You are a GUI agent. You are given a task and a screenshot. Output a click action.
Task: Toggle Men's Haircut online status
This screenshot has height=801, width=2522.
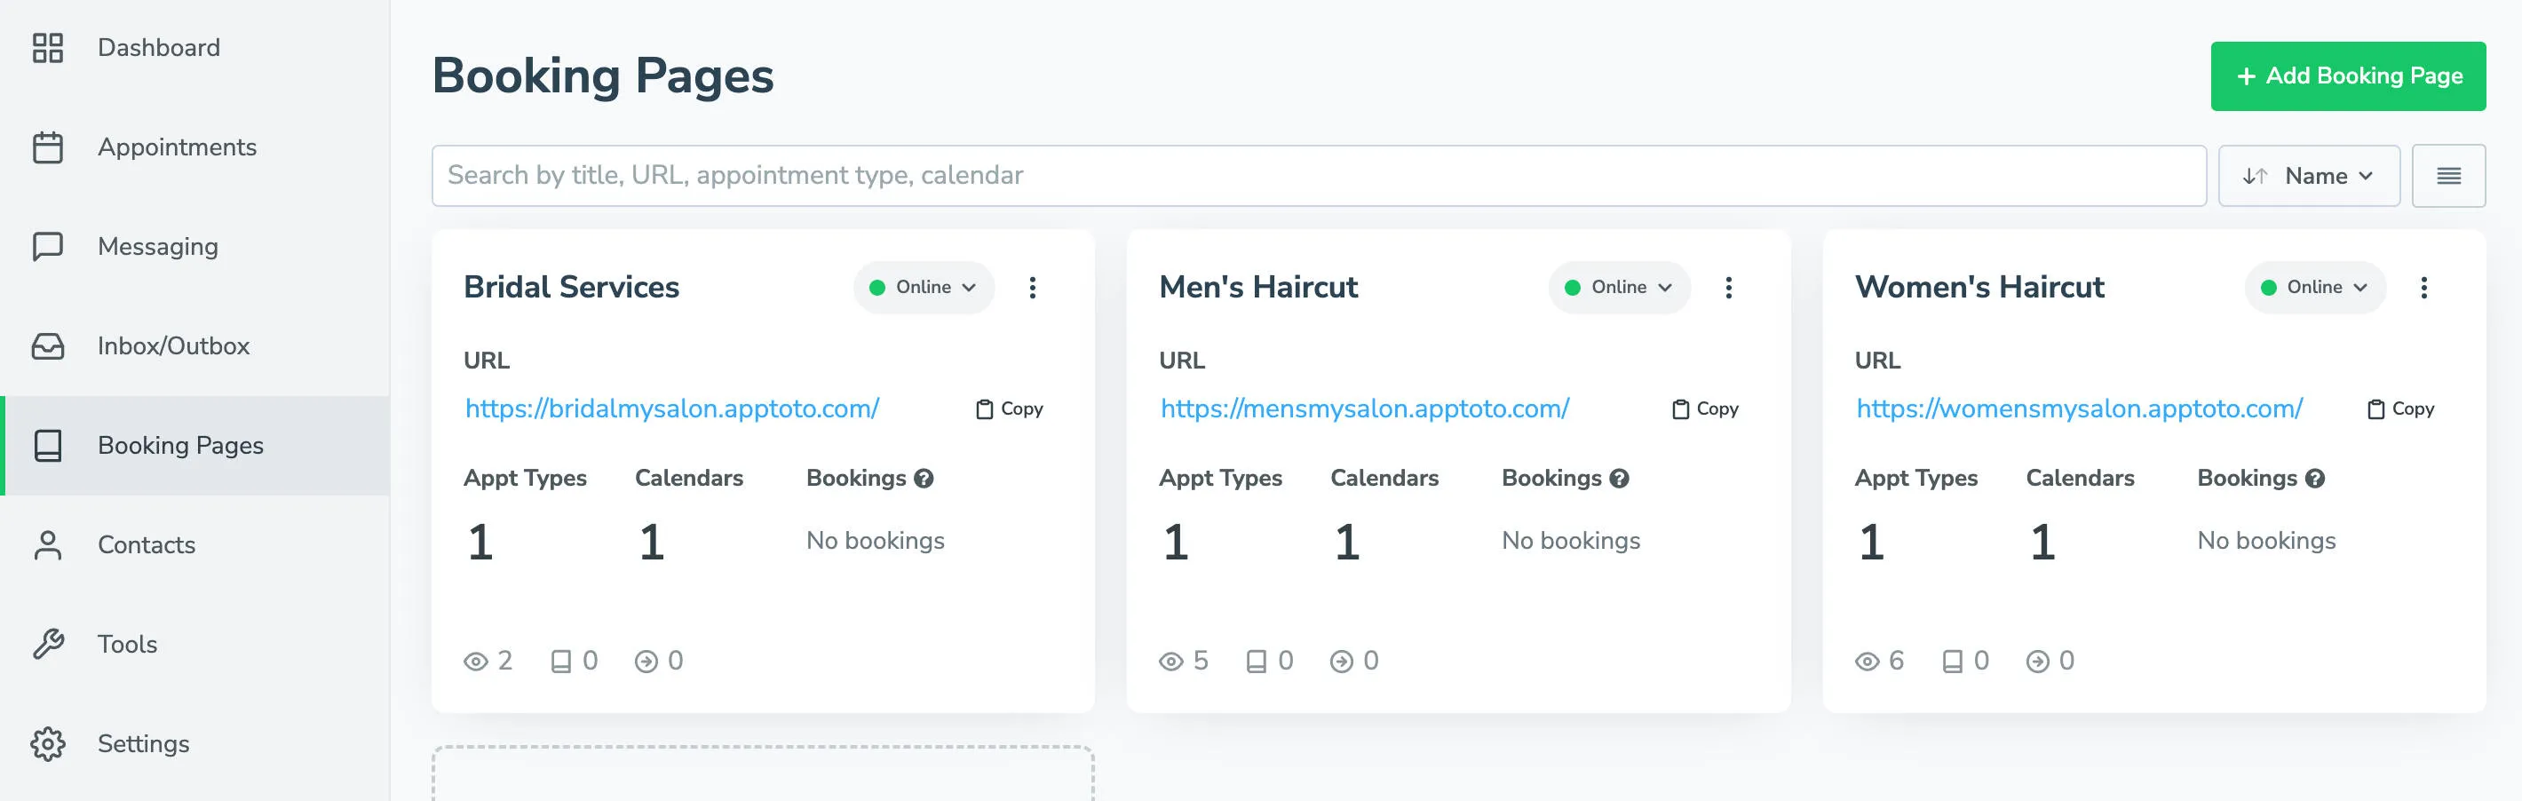(1617, 287)
